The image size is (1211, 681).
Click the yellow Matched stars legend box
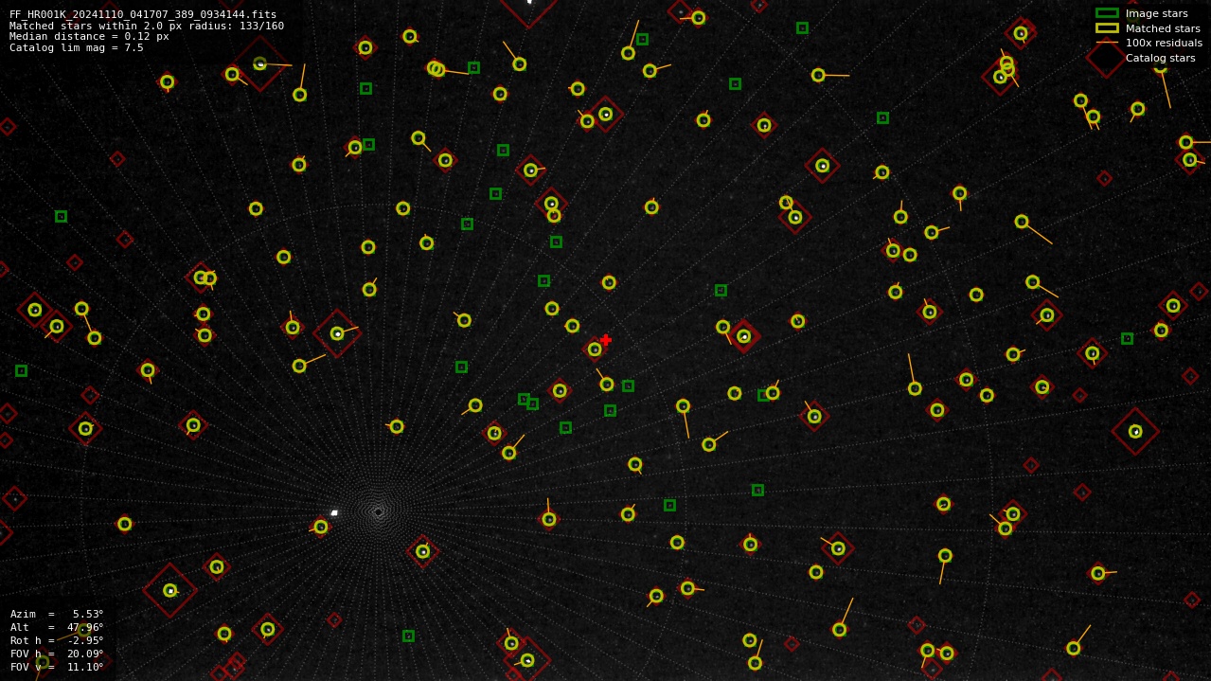click(x=1107, y=28)
